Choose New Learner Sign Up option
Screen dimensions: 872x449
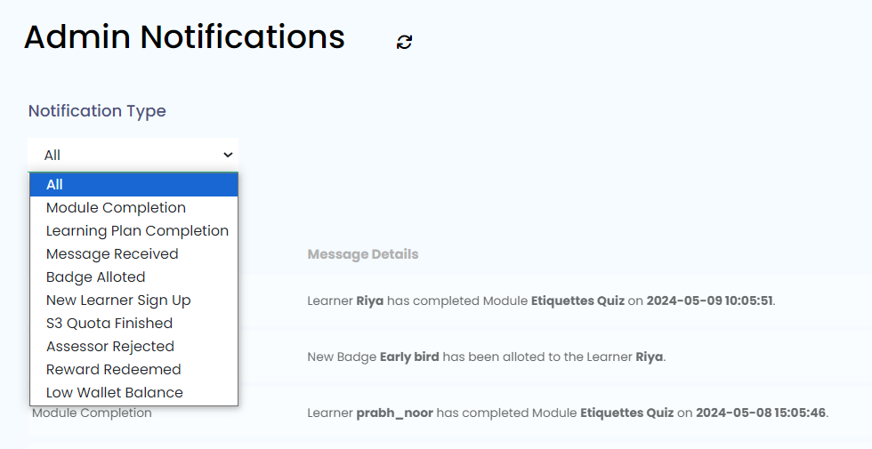tap(118, 301)
